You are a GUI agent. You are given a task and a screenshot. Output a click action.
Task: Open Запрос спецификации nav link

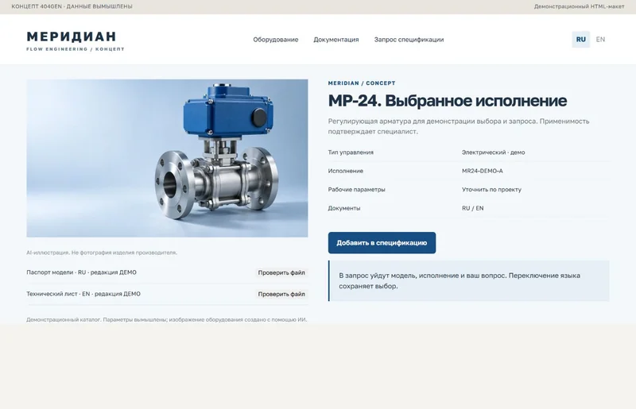click(409, 40)
